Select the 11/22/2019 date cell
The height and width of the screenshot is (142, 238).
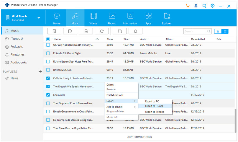coord(197,95)
